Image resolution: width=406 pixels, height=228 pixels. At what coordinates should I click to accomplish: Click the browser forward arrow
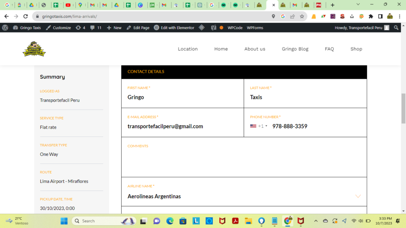pyautogui.click(x=16, y=16)
